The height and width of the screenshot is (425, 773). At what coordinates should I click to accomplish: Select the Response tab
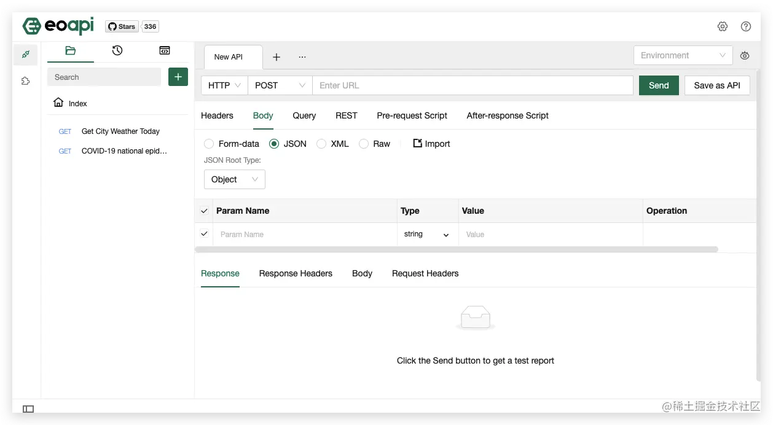click(220, 273)
